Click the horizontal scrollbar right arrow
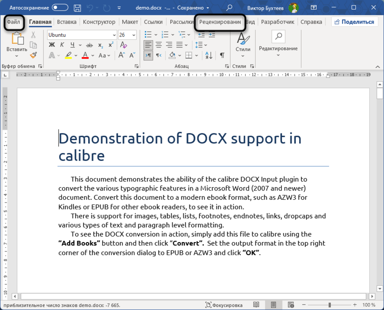Viewport: 384px width, 310px height. (x=372, y=296)
